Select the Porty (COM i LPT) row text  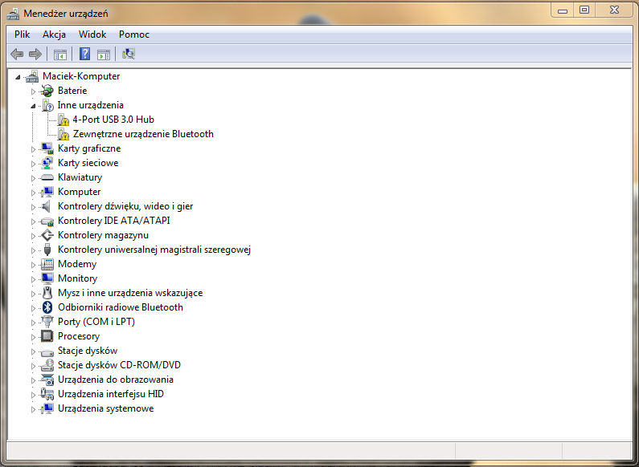click(x=96, y=322)
